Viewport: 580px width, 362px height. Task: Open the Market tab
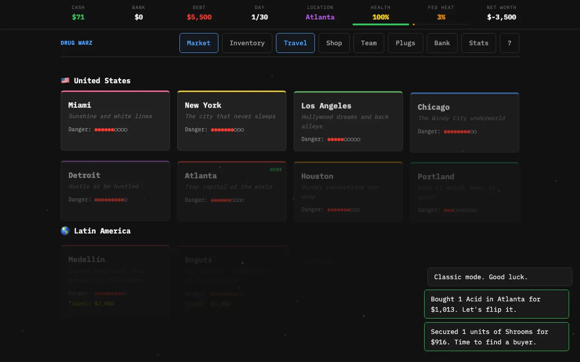(198, 43)
